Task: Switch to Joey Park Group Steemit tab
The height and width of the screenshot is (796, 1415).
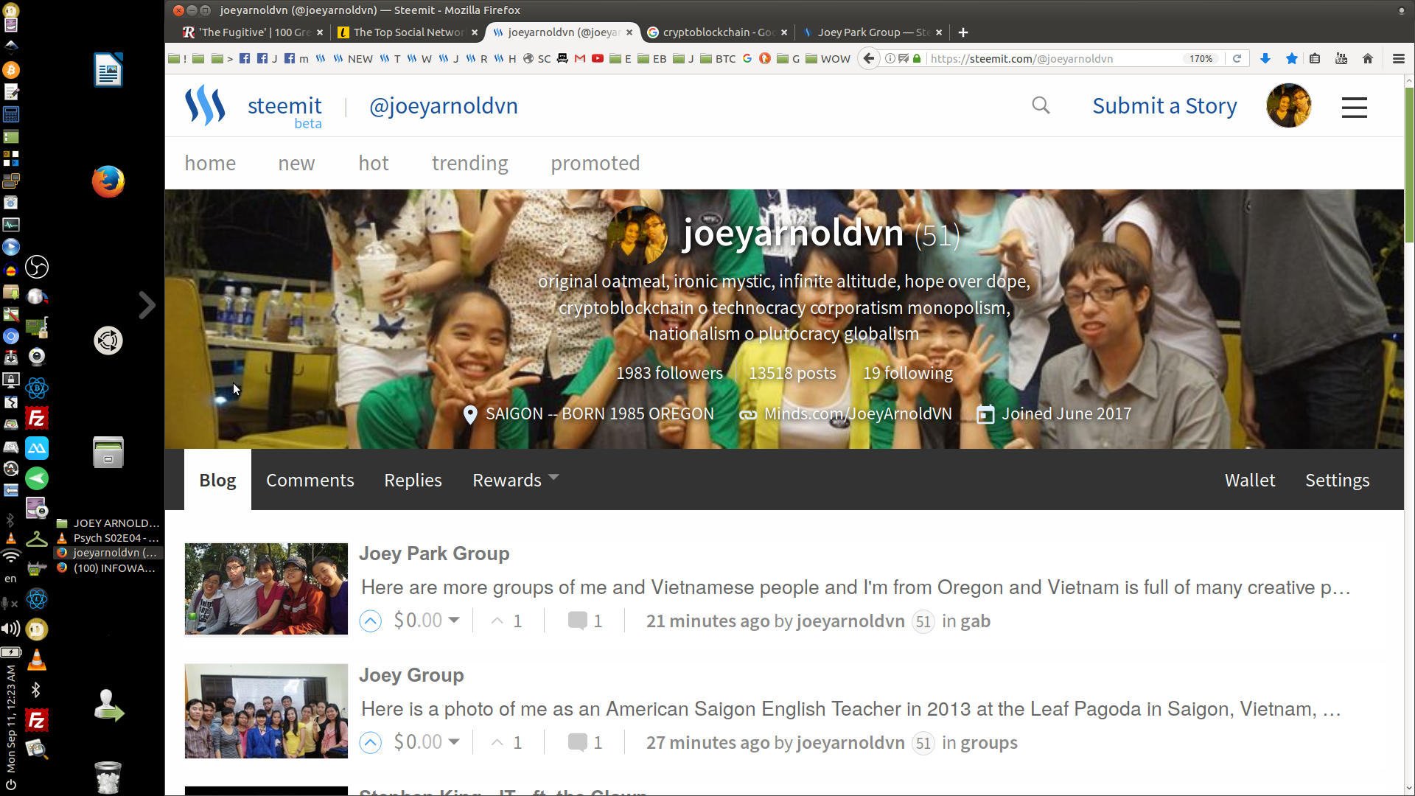Action: point(872,32)
